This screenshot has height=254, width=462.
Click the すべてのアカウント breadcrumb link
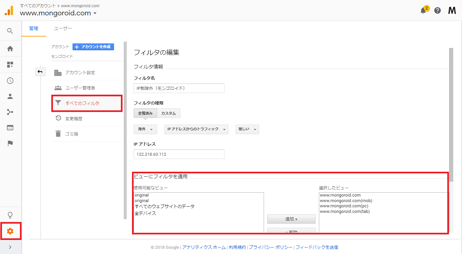[38, 6]
